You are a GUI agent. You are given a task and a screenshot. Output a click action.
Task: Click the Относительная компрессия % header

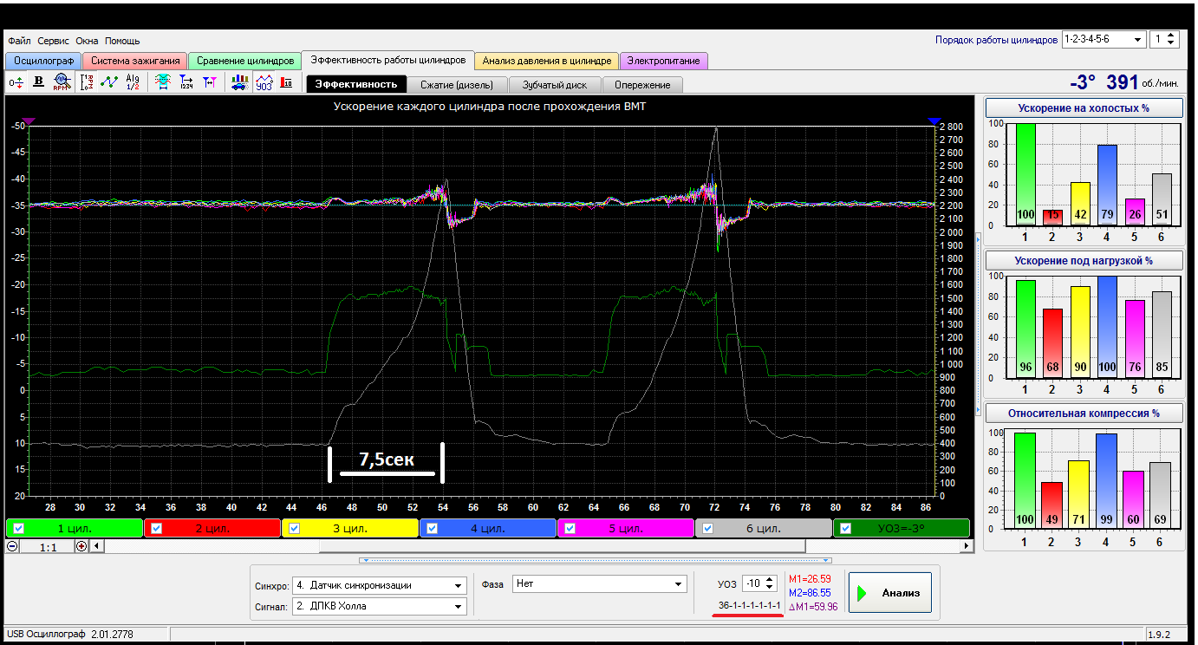[1084, 413]
